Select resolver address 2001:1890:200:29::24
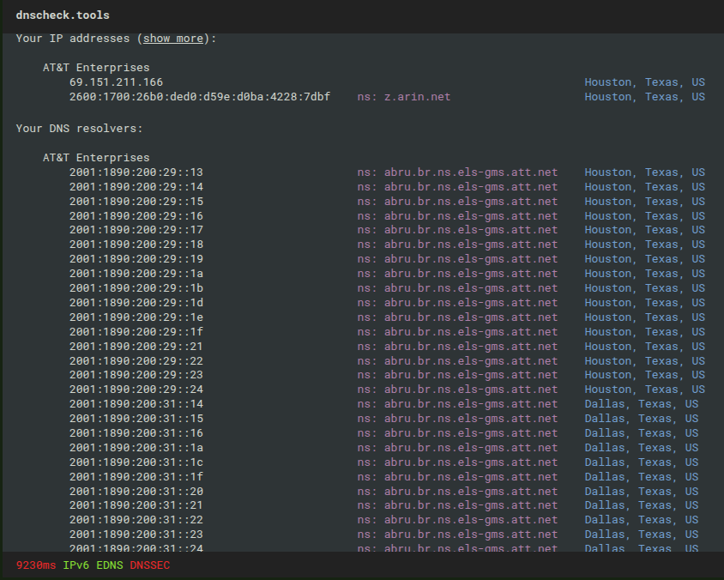Screen dimensions: 724x580 click(136, 390)
